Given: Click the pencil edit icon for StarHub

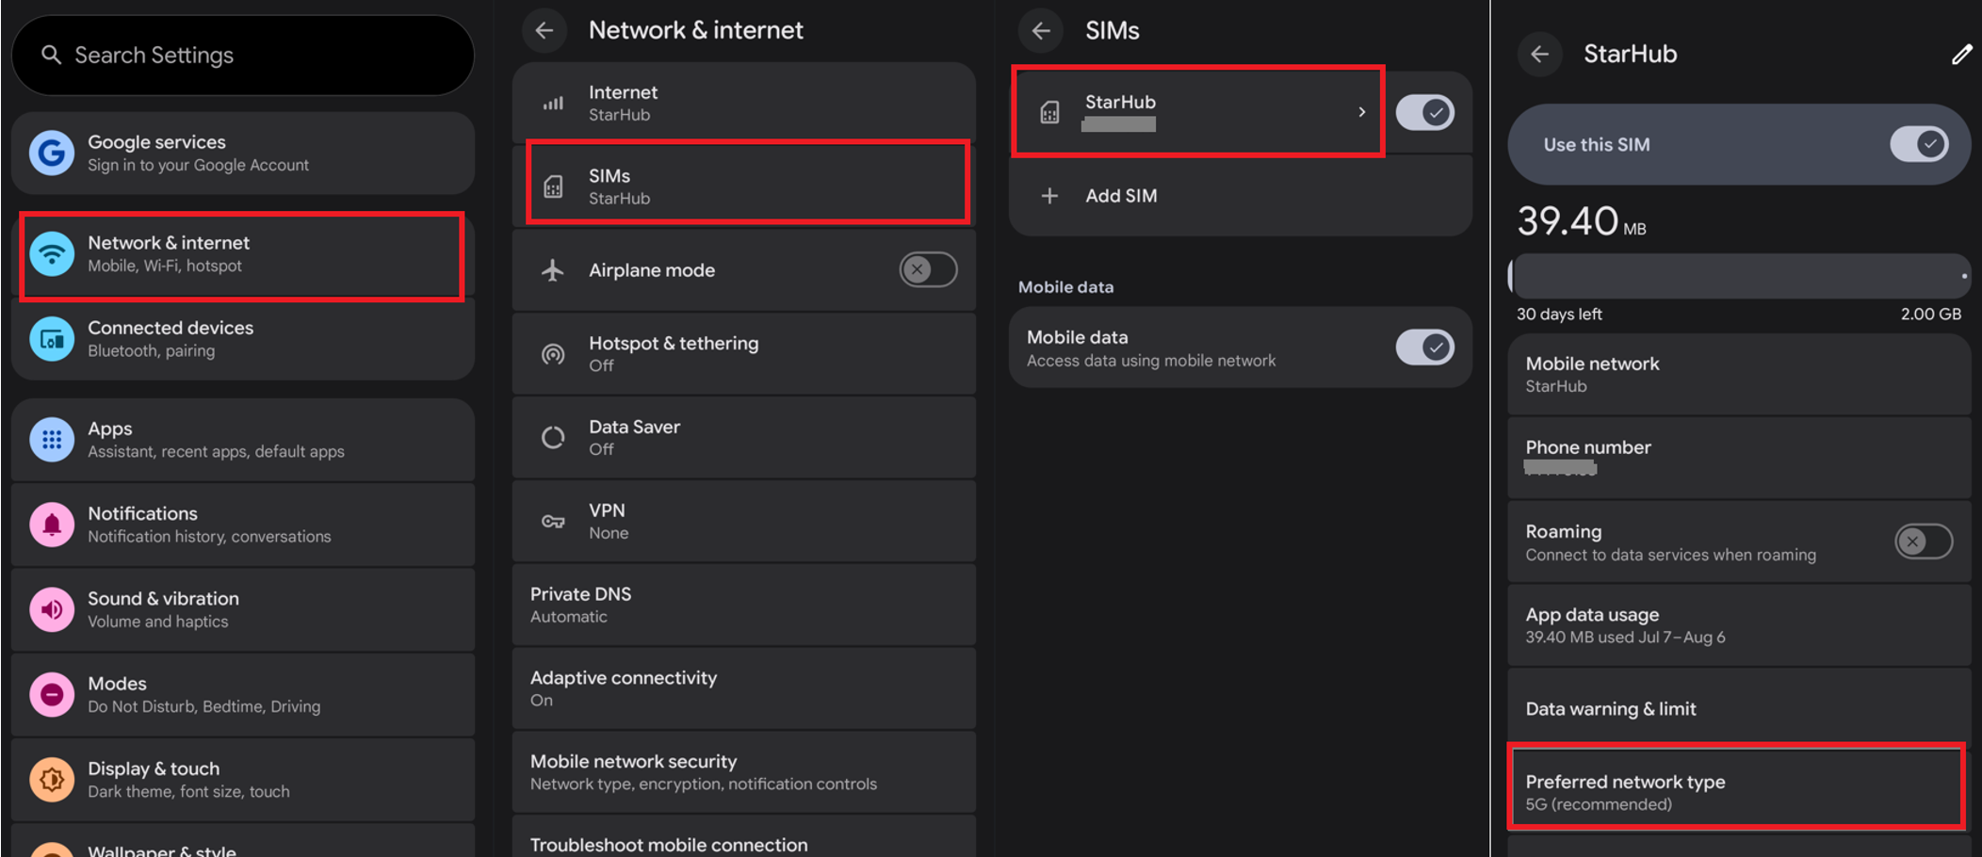Looking at the screenshot, I should coord(1961,55).
